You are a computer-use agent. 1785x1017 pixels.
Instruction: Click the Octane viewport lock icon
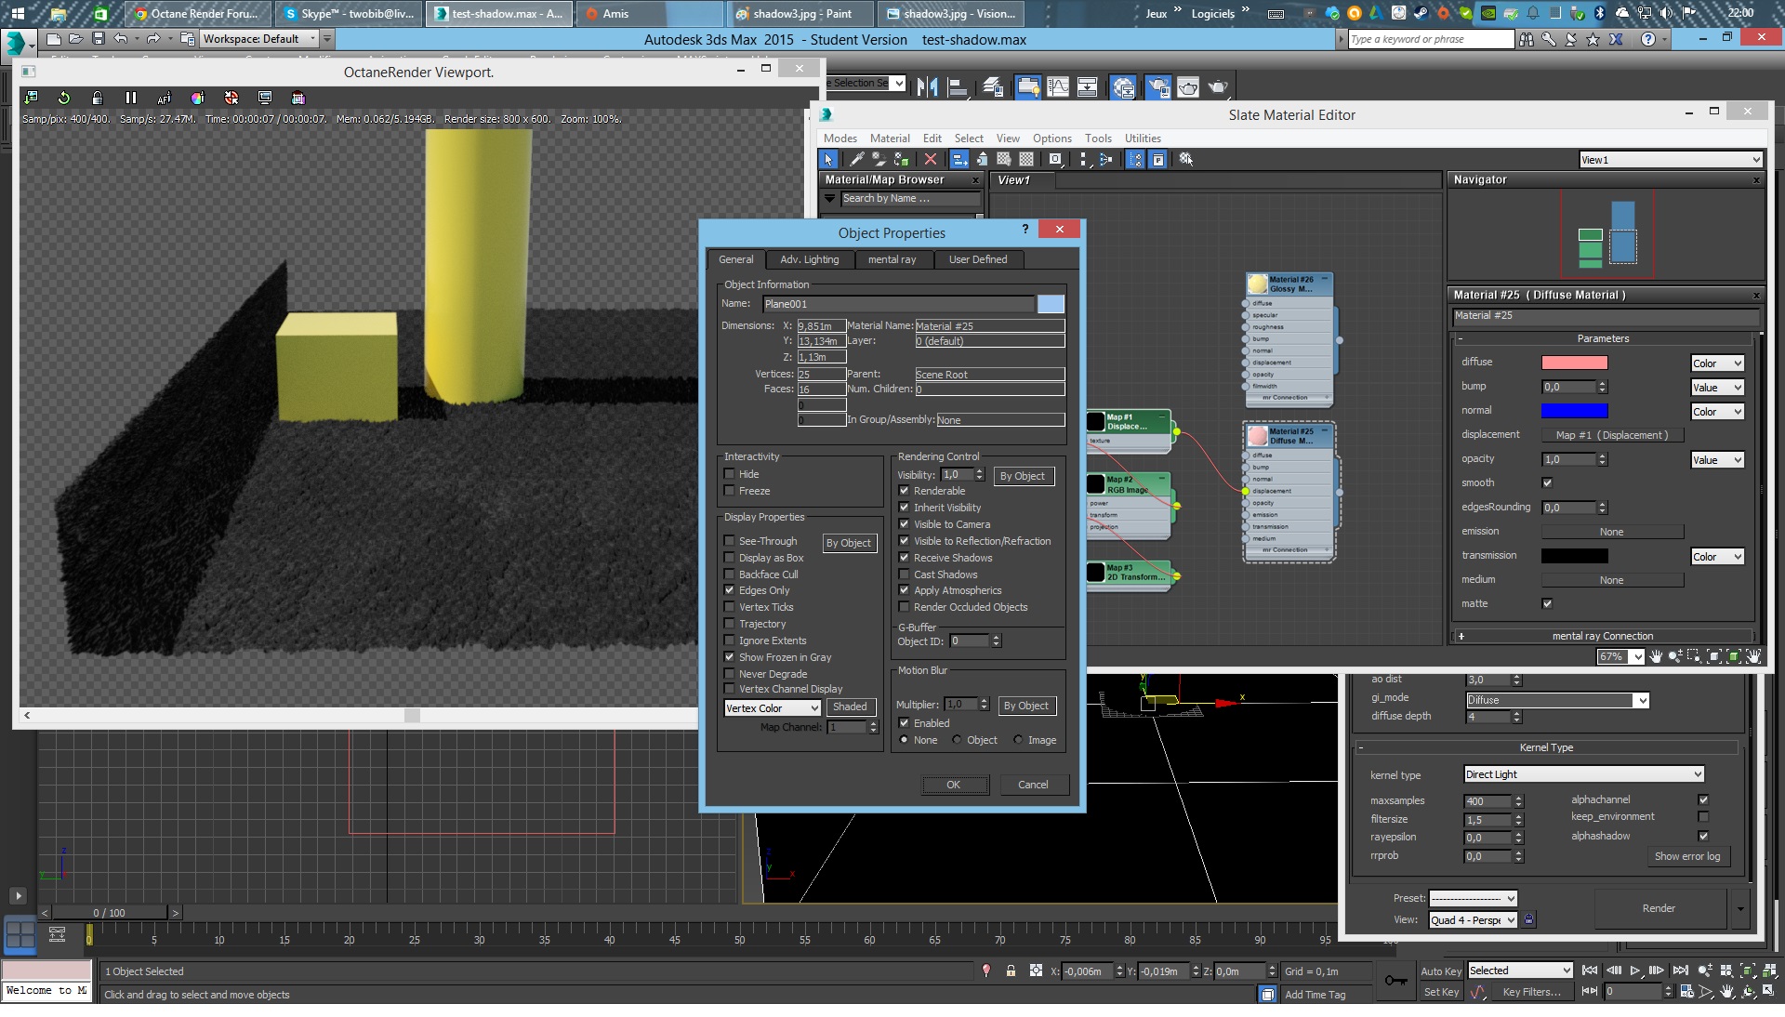[x=98, y=98]
